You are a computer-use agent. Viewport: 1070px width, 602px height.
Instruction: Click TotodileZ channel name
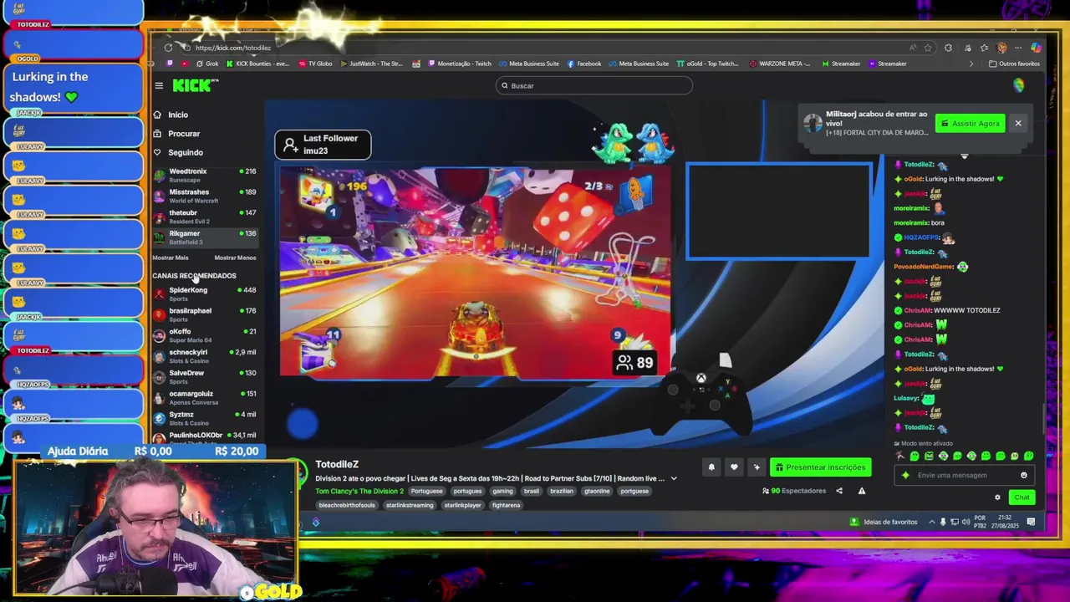337,464
